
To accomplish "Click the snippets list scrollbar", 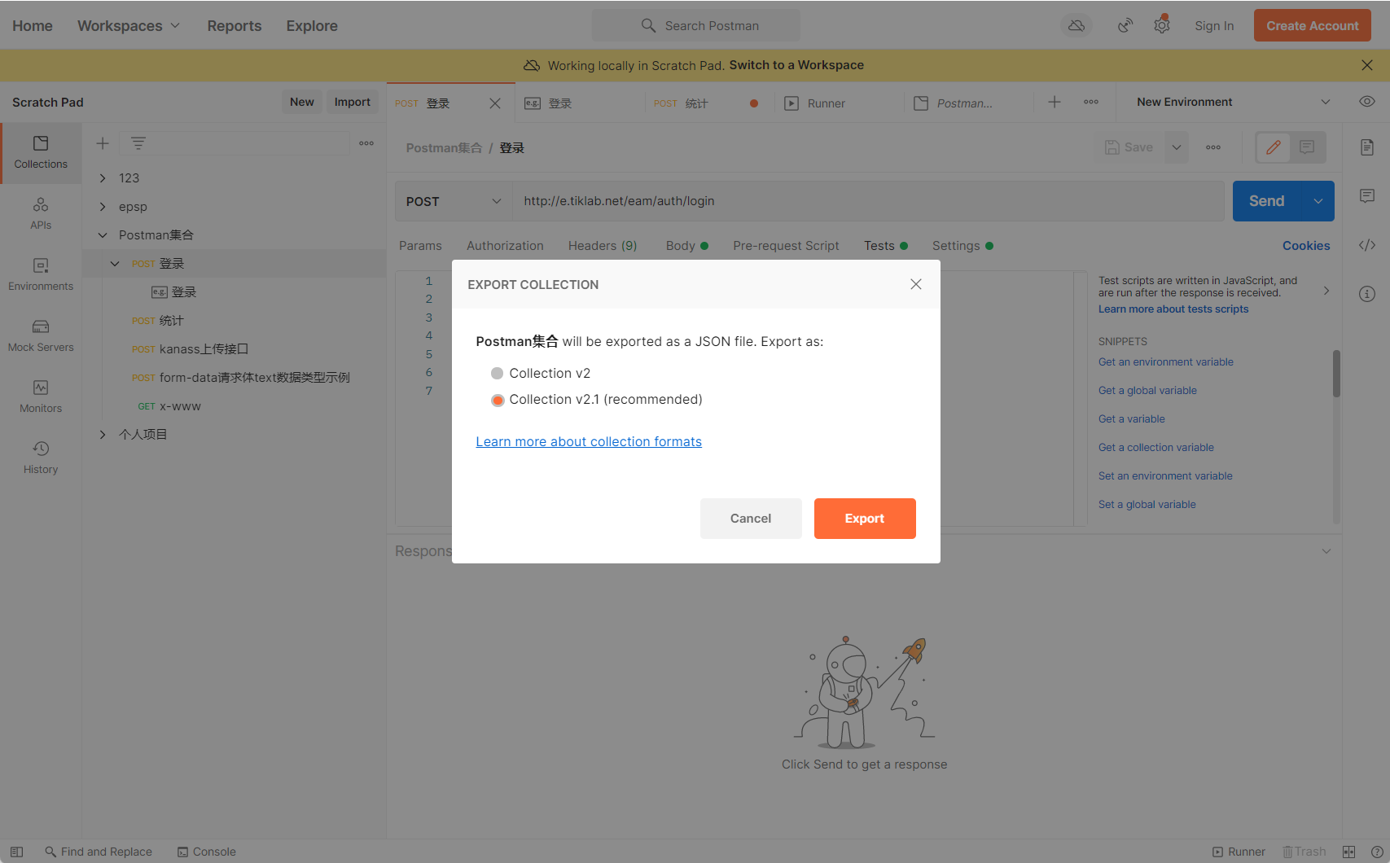I will (1336, 374).
